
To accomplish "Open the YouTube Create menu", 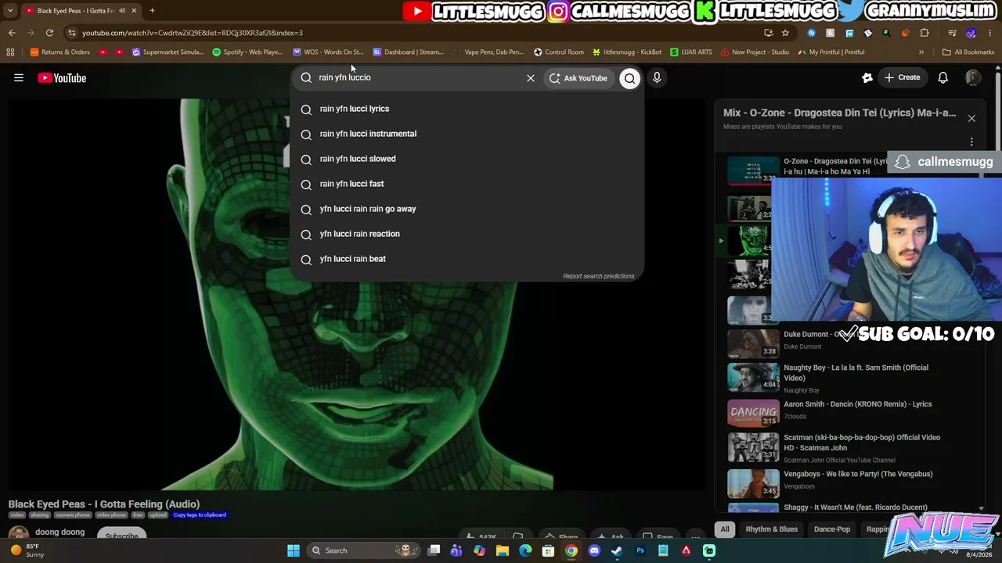I will pyautogui.click(x=903, y=77).
